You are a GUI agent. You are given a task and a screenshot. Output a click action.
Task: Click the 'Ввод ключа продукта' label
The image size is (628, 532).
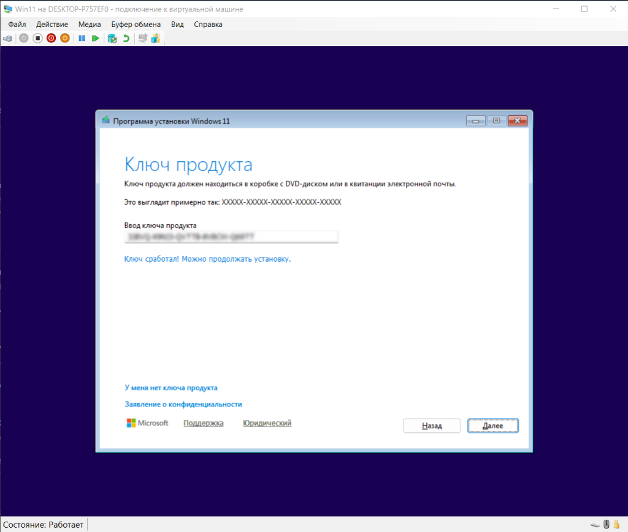tap(160, 226)
